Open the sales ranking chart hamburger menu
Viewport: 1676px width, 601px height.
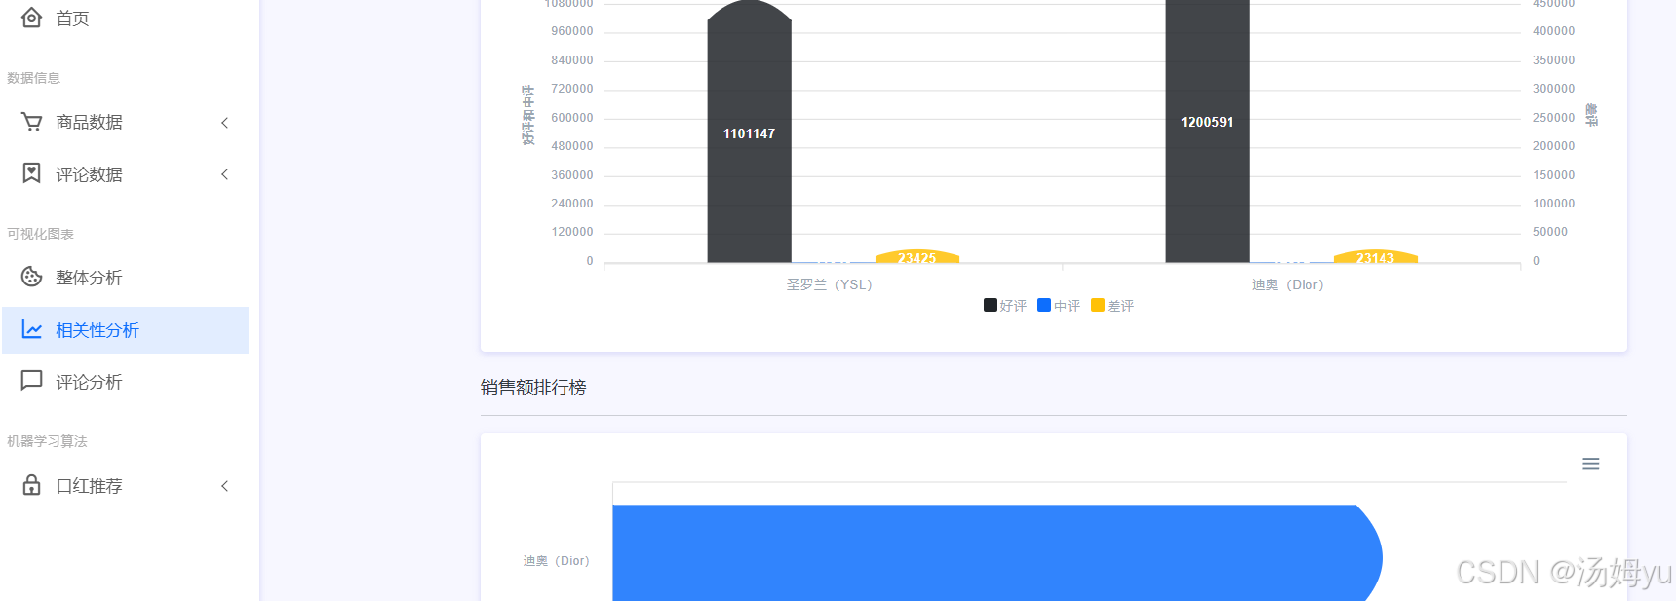pyautogui.click(x=1591, y=464)
